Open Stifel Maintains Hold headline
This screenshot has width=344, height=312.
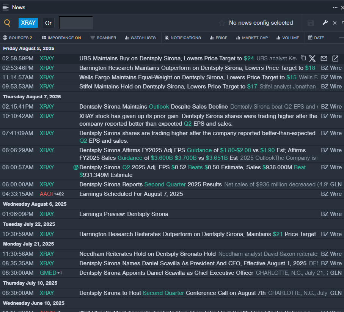click(x=168, y=87)
